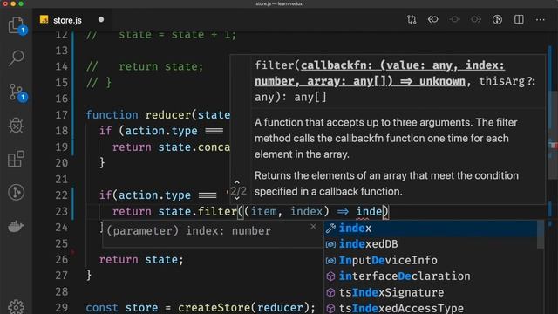Show the previous signature with the up chevron
Screen dimensions: 558x314
(x=237, y=182)
